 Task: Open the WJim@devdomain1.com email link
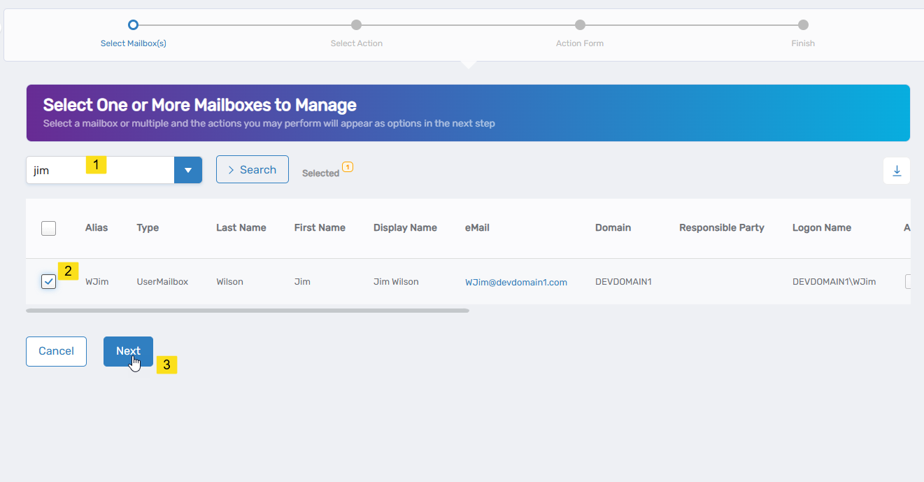(x=516, y=283)
